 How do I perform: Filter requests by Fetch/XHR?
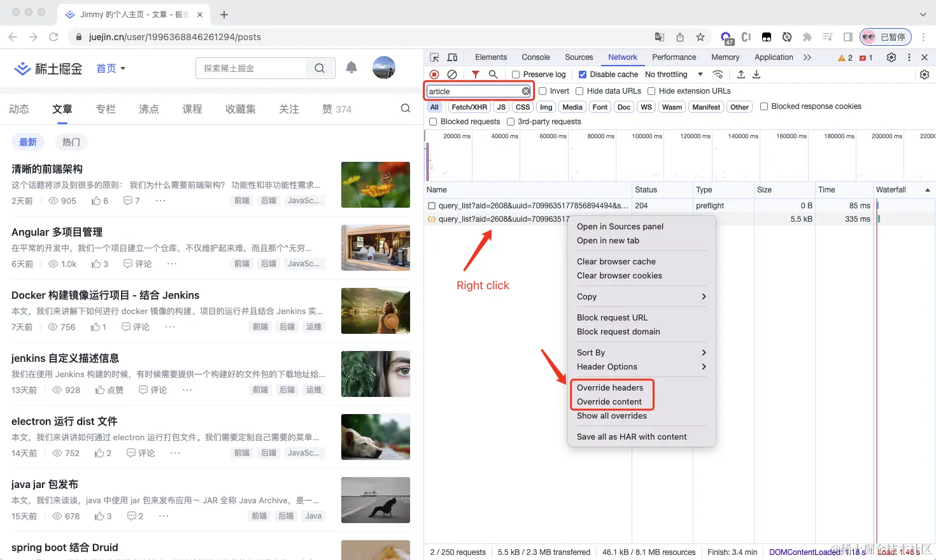[x=469, y=107]
